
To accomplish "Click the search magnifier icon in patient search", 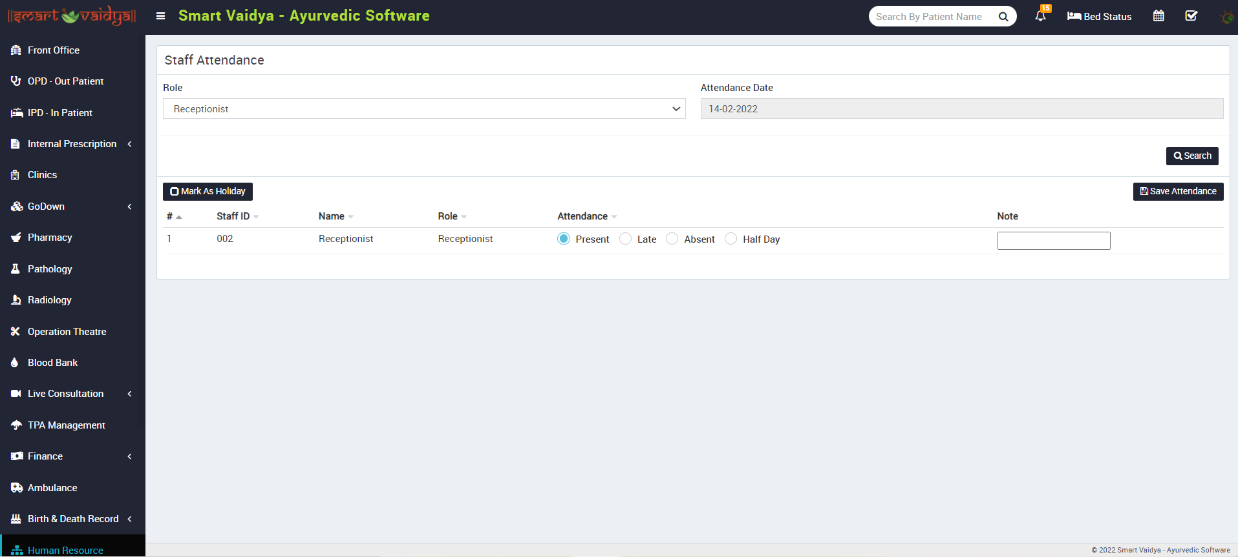I will (x=1003, y=17).
